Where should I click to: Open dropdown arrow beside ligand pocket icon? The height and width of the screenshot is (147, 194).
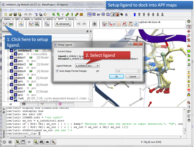coord(114,24)
